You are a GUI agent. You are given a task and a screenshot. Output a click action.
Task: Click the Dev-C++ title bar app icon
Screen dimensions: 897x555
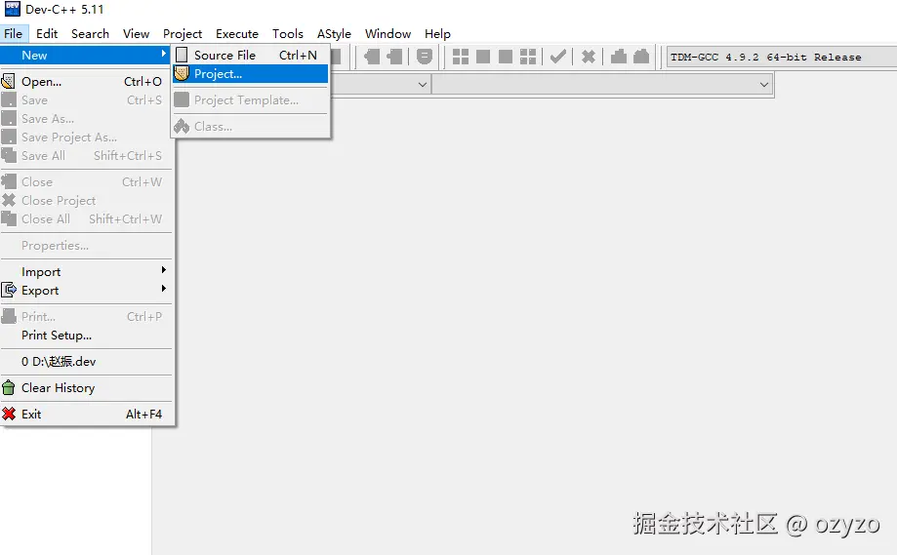12,9
